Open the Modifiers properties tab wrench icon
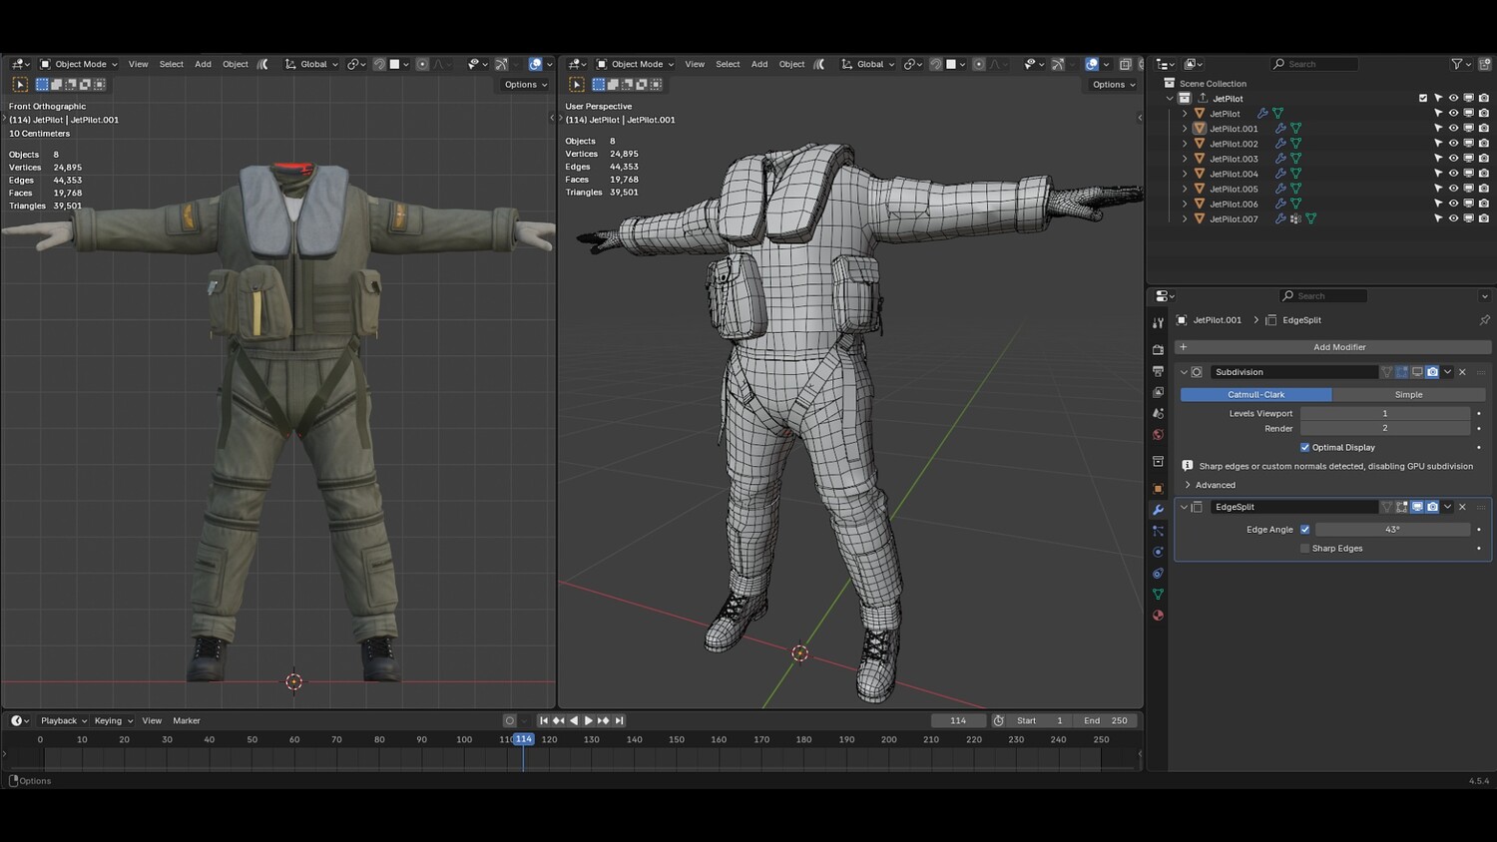 click(x=1158, y=510)
